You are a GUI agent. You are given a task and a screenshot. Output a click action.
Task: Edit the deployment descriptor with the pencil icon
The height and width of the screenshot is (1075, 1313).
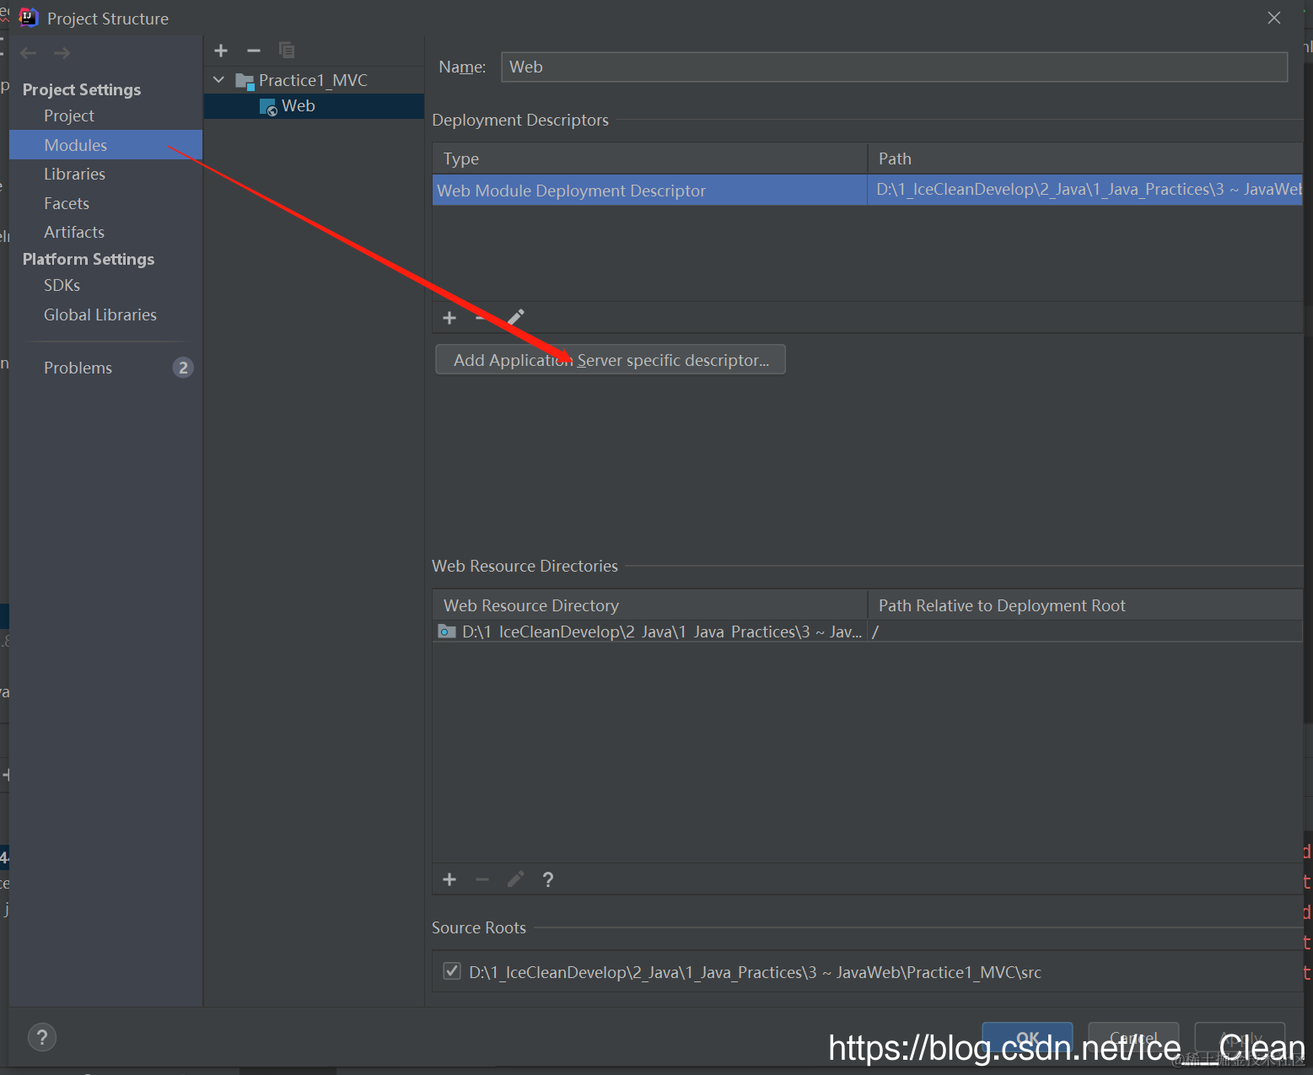click(x=516, y=318)
